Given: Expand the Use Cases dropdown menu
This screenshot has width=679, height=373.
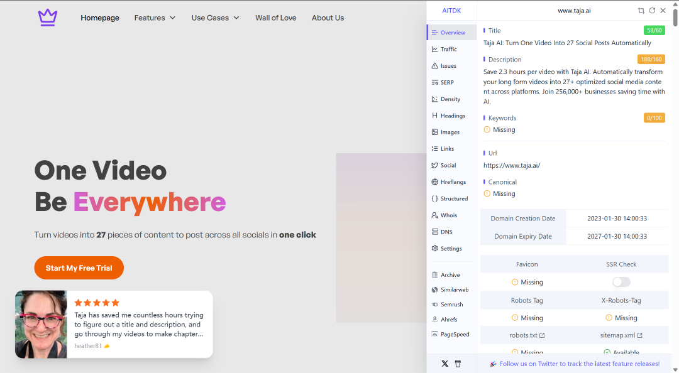Looking at the screenshot, I should coord(215,18).
